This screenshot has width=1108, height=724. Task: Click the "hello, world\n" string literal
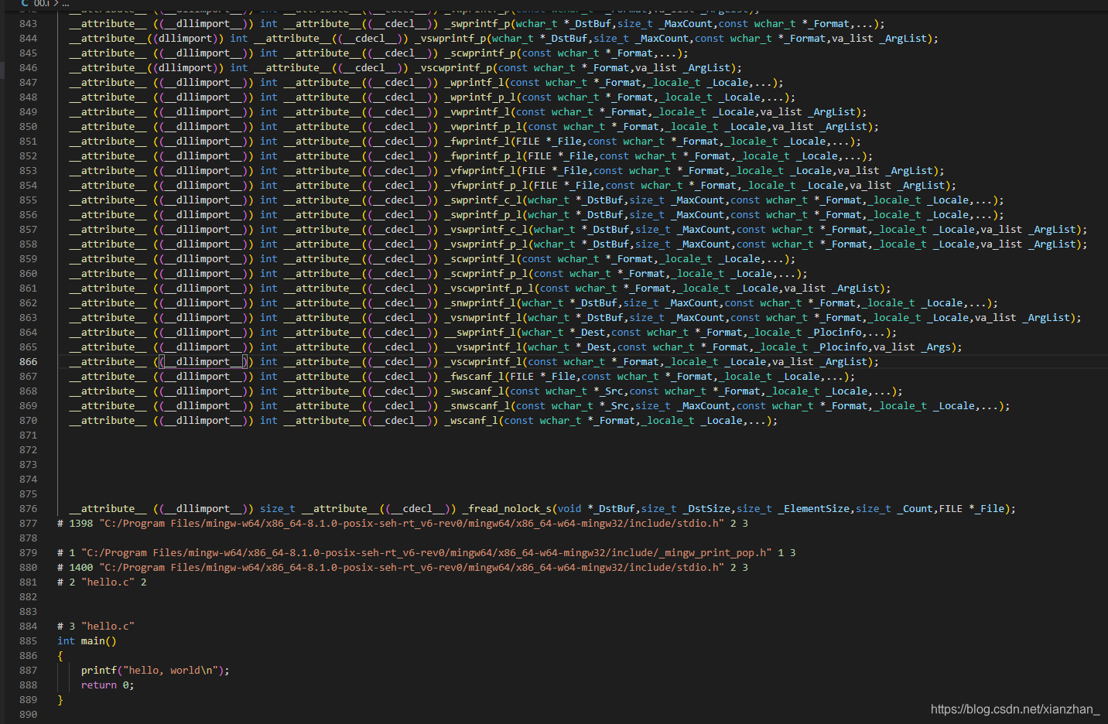coord(170,671)
